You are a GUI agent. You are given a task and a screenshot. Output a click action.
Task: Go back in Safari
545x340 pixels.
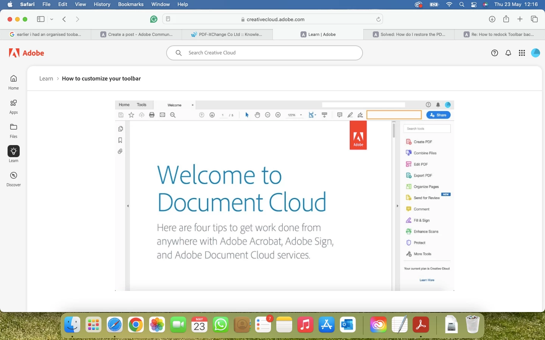[64, 19]
